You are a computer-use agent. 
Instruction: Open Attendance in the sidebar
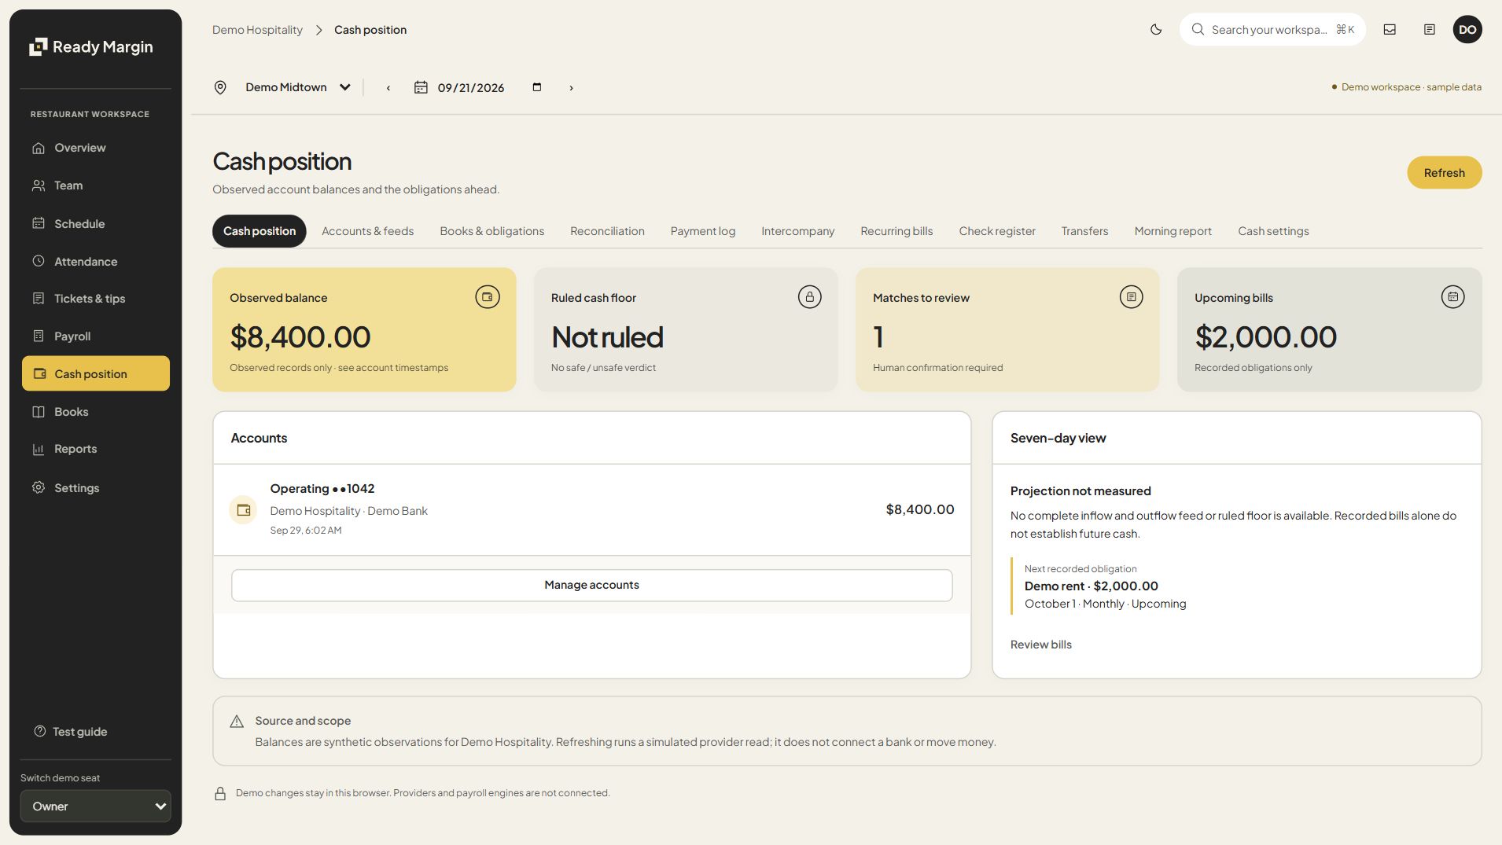click(95, 261)
